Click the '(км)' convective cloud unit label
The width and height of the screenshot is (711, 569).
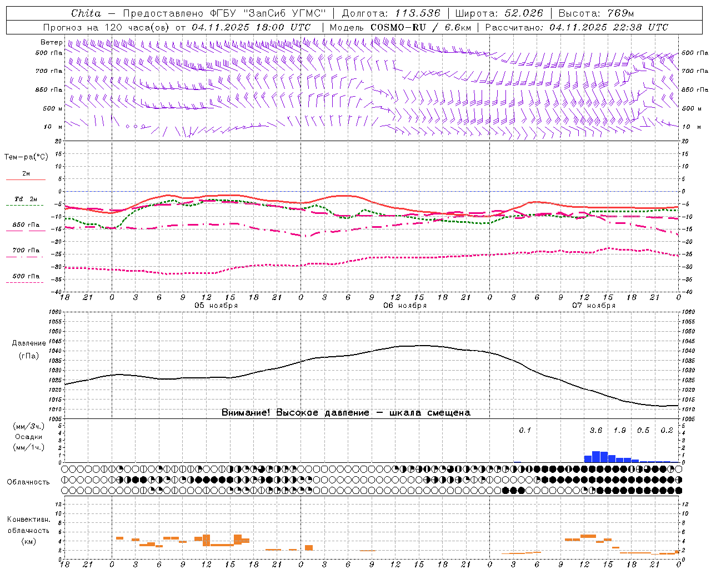pyautogui.click(x=28, y=541)
